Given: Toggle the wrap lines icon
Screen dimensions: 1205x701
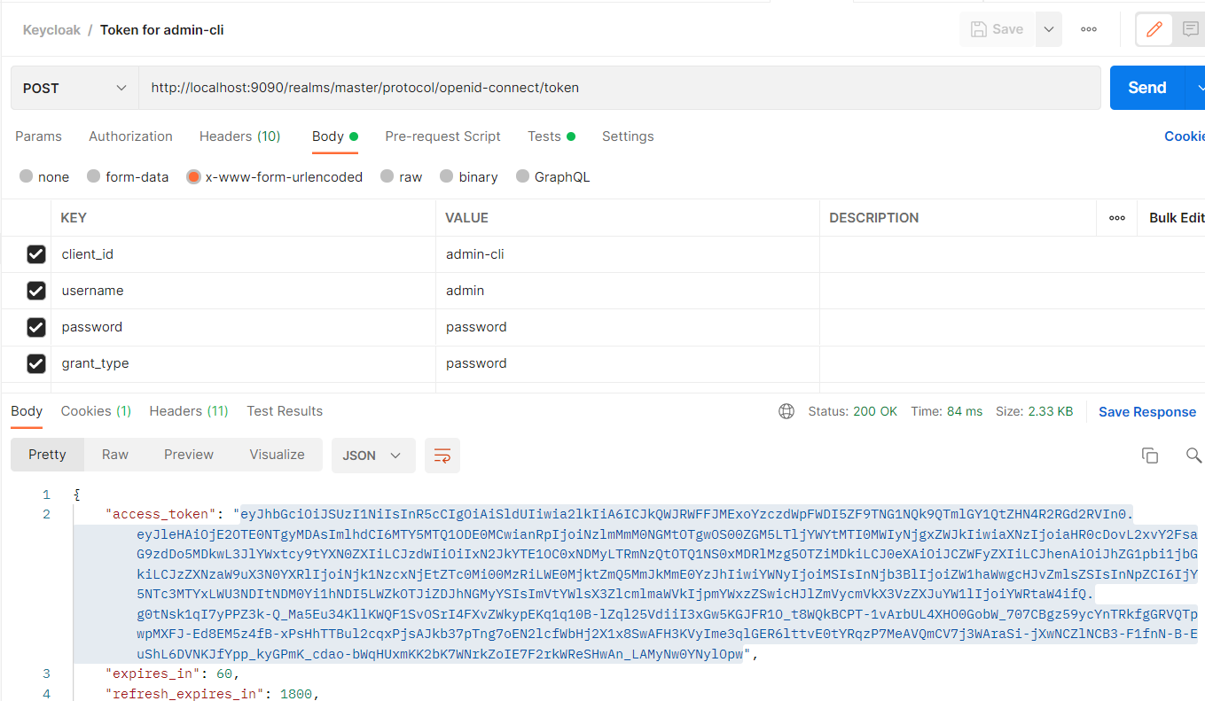Looking at the screenshot, I should (442, 456).
